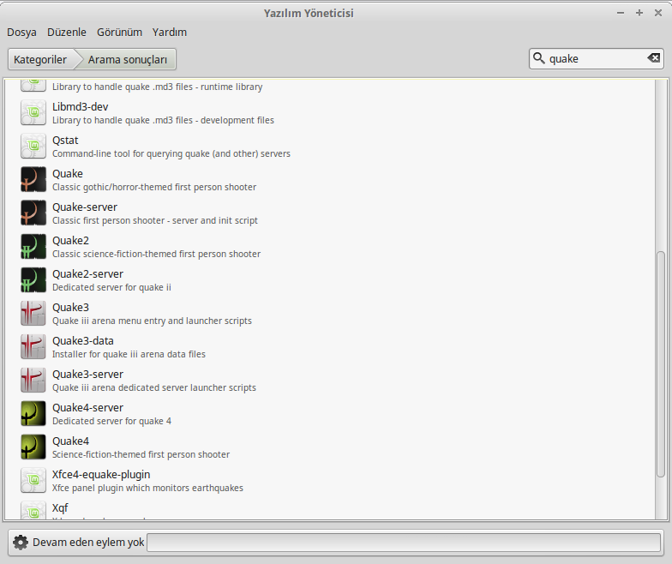The height and width of the screenshot is (564, 672).
Task: Open the Görünüm menu
Action: (119, 33)
